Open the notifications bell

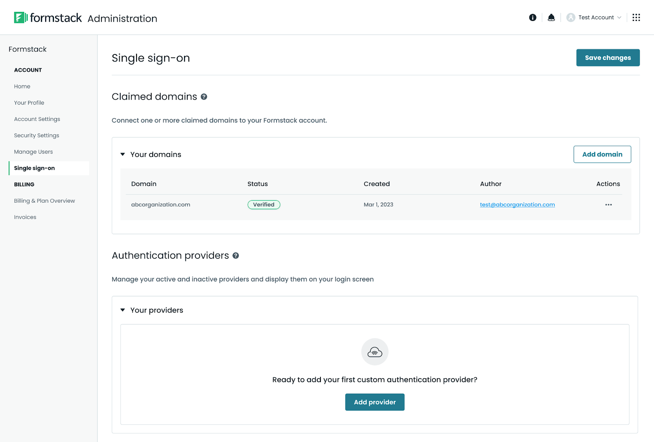tap(551, 18)
